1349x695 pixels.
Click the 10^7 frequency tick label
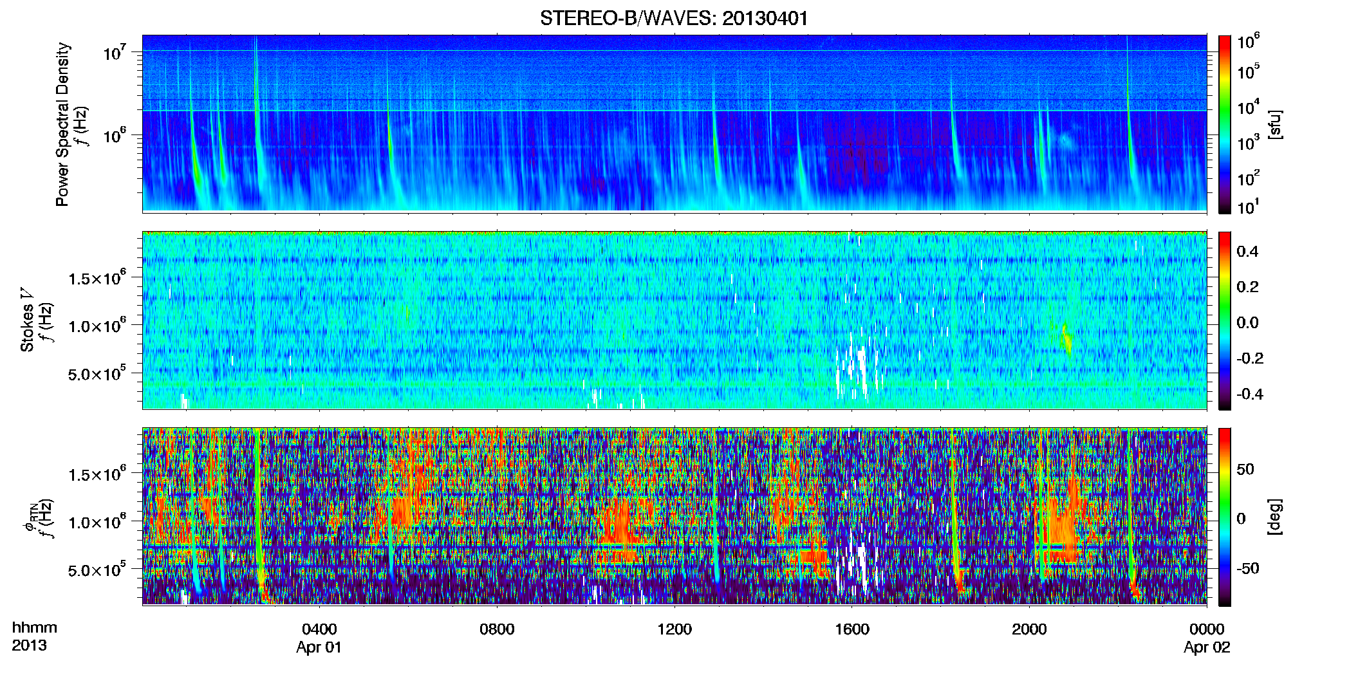115,52
